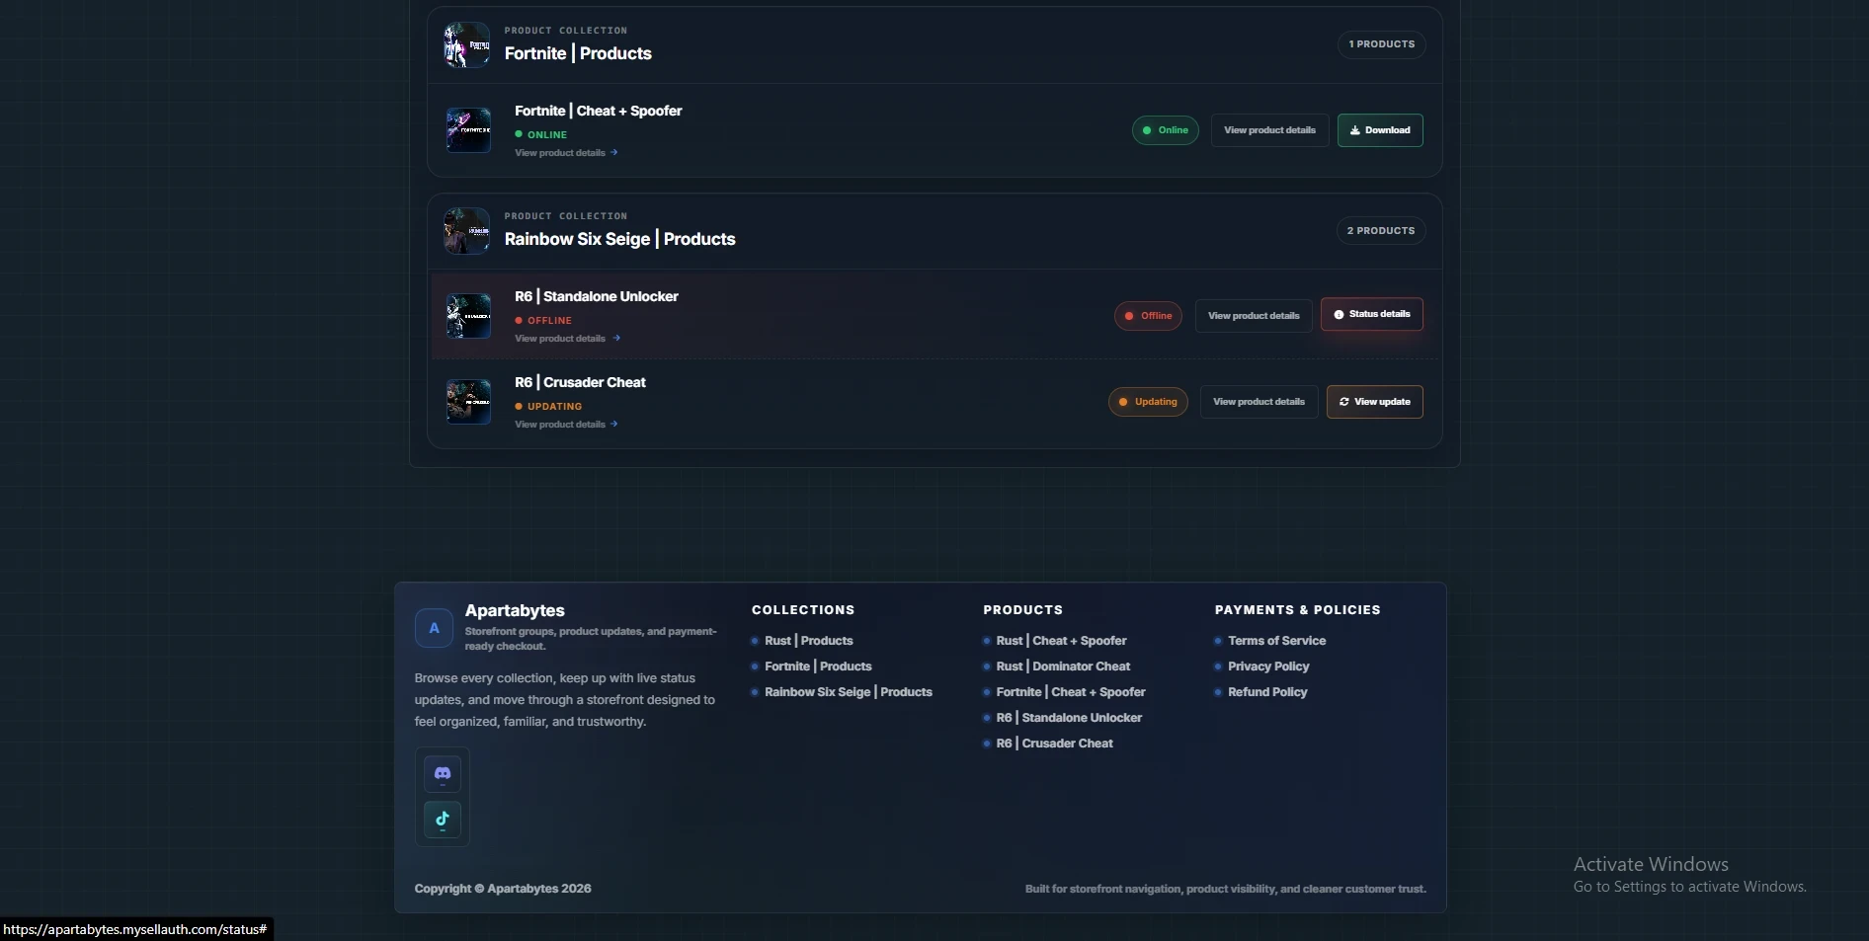Open R6 Crusader Cheat product thumbnail
Image resolution: width=1869 pixels, height=941 pixels.
[468, 402]
